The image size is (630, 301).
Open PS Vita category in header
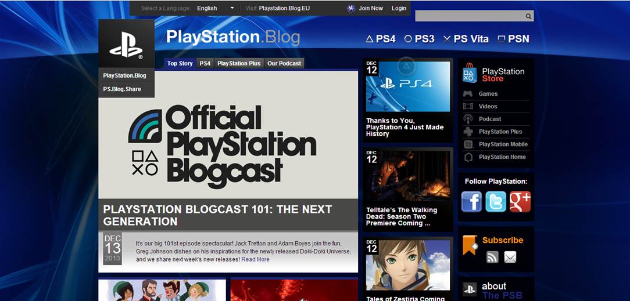tap(466, 39)
